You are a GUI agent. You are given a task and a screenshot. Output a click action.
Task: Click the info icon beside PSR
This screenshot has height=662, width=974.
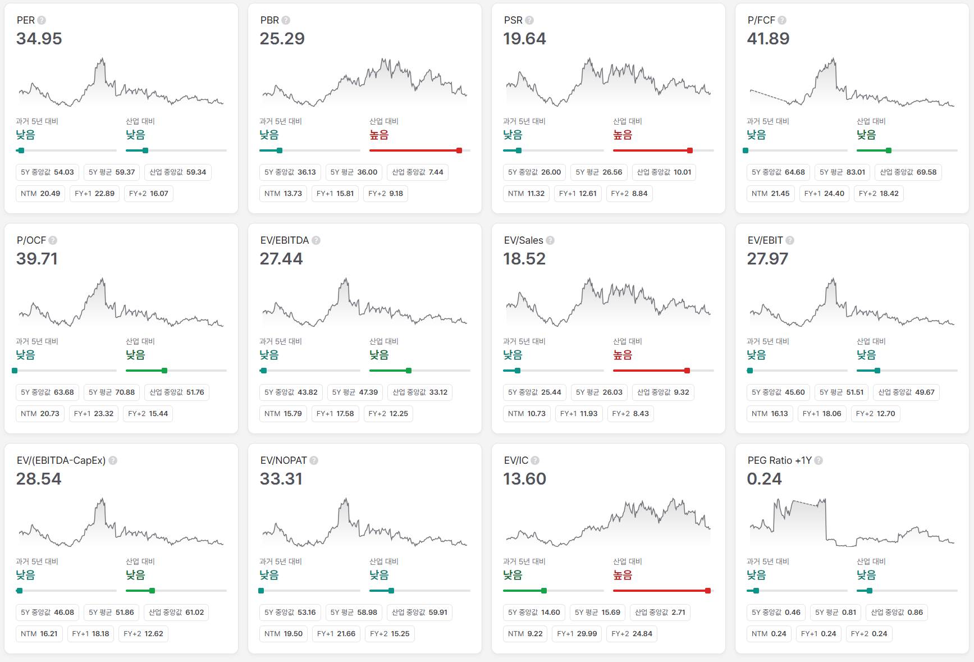[x=529, y=20]
